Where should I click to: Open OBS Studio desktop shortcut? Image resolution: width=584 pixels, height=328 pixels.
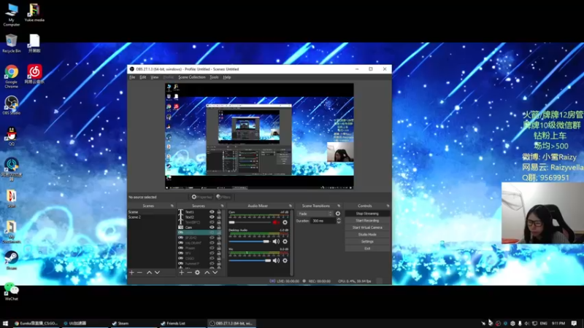(x=11, y=105)
